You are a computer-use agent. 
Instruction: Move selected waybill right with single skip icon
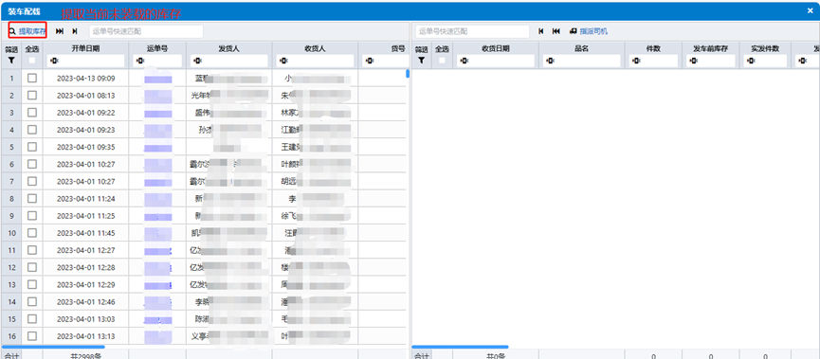[75, 31]
